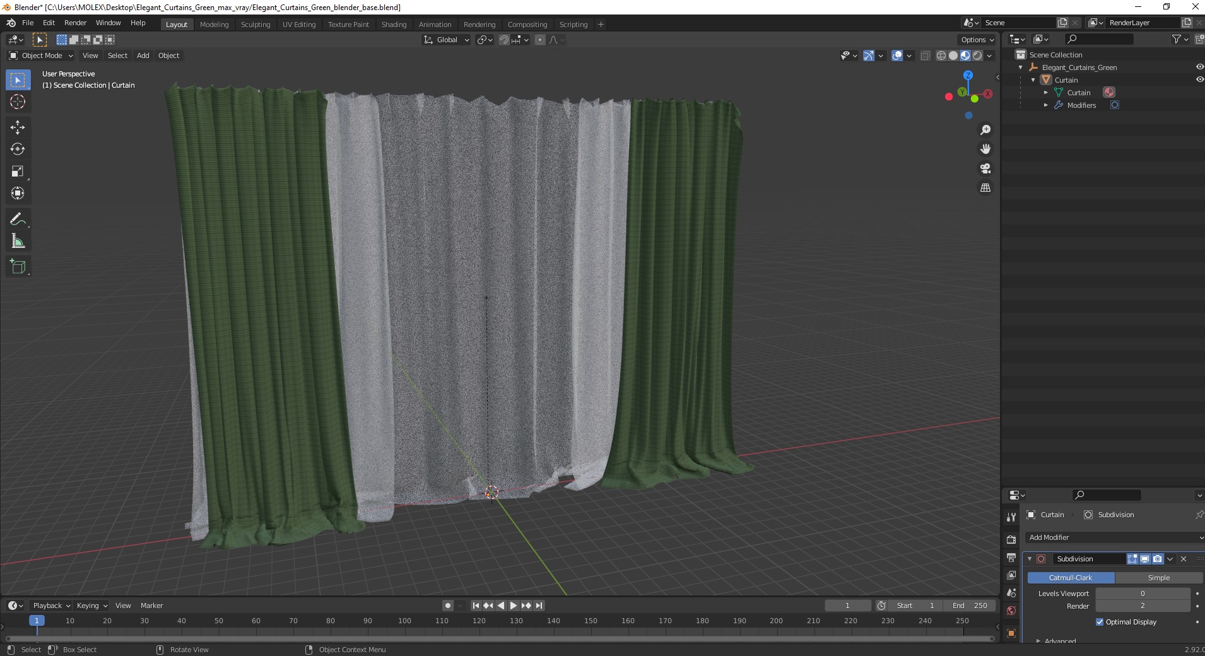The width and height of the screenshot is (1205, 656).
Task: Click the Zoom viewport magnifier icon
Action: 985,130
